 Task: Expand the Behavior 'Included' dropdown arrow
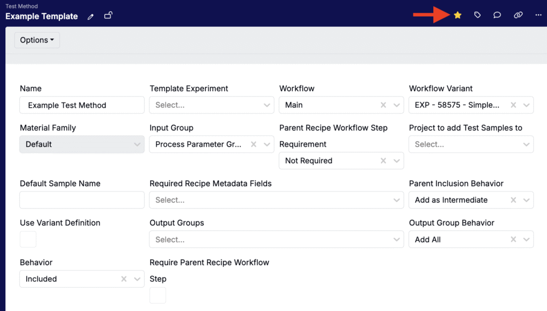[137, 279]
